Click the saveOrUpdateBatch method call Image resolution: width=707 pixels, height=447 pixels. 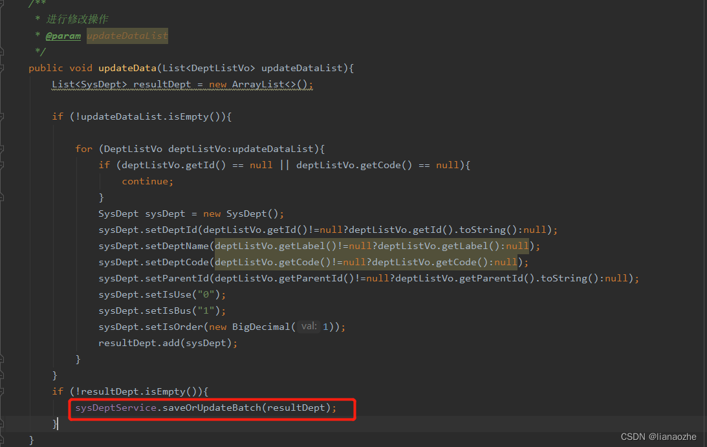point(212,408)
